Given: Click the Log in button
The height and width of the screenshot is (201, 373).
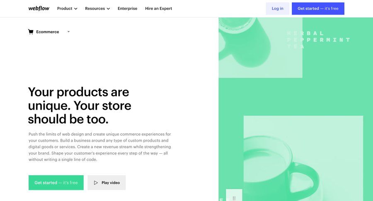Looking at the screenshot, I should (277, 8).
